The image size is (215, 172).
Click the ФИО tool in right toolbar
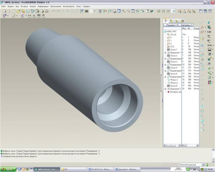point(209,45)
